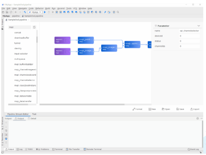Image resolution: width=206 pixels, height=155 pixels.
Task: Run MyApp with the blue play icon
Action: 45,12
